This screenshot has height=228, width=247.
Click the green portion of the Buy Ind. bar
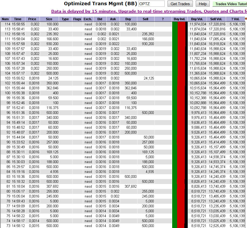pyautogui.click(x=175, y=78)
